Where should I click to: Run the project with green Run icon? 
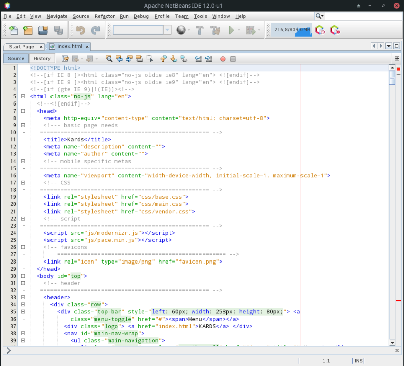pyautogui.click(x=231, y=30)
